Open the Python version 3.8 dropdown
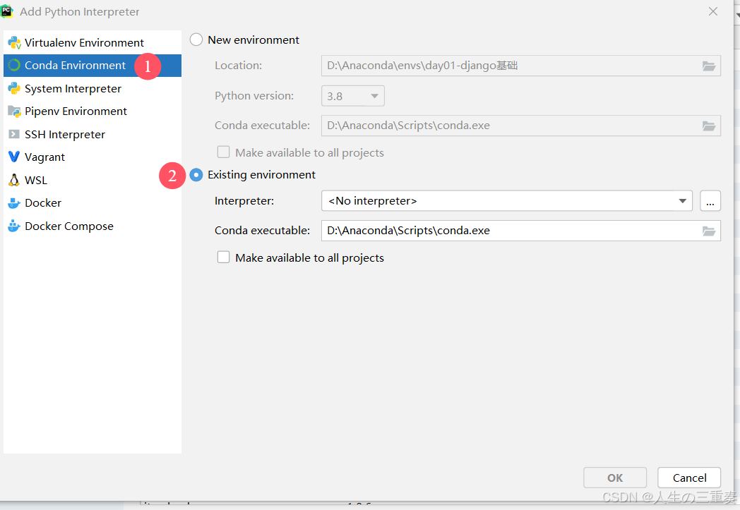This screenshot has width=740, height=510. (x=353, y=96)
